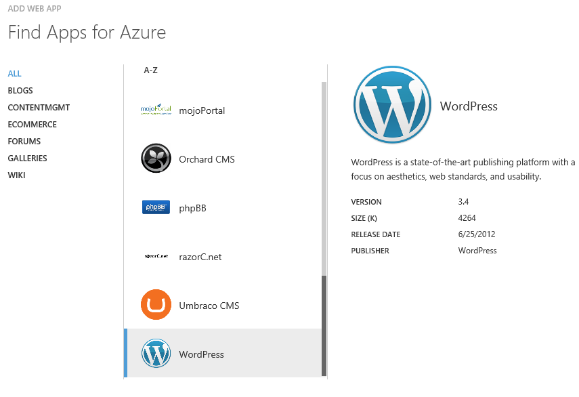Click the Find Apps for Azure heading

[87, 33]
